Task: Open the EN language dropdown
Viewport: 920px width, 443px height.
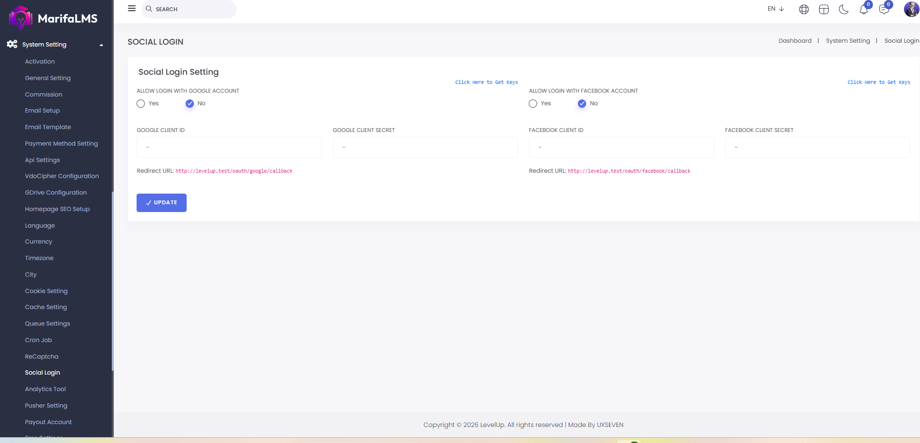Action: click(x=776, y=9)
